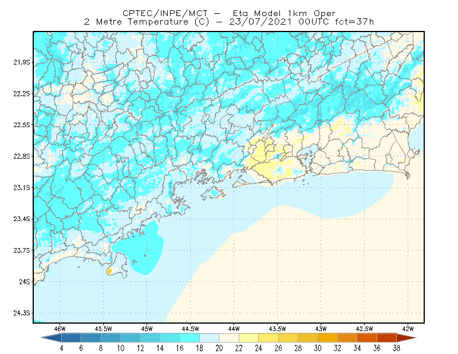The image size is (458, 354).
Task: Click the right dark red arrow end of colorbar
Action: point(406,338)
